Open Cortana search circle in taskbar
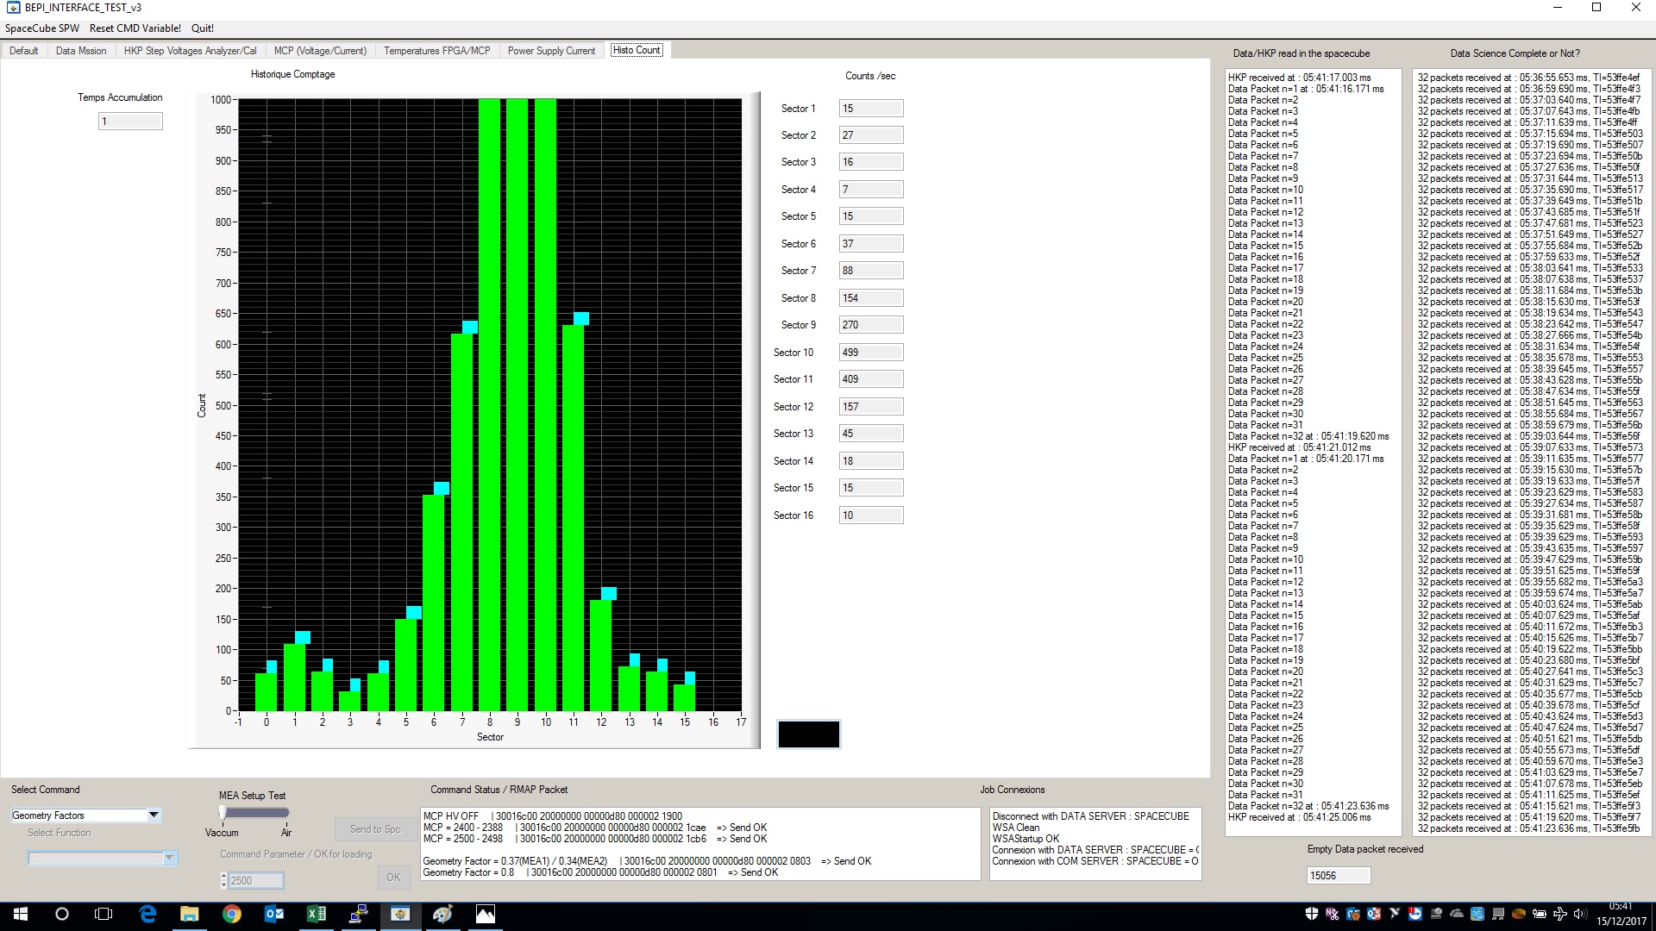Image resolution: width=1656 pixels, height=931 pixels. pyautogui.click(x=62, y=914)
